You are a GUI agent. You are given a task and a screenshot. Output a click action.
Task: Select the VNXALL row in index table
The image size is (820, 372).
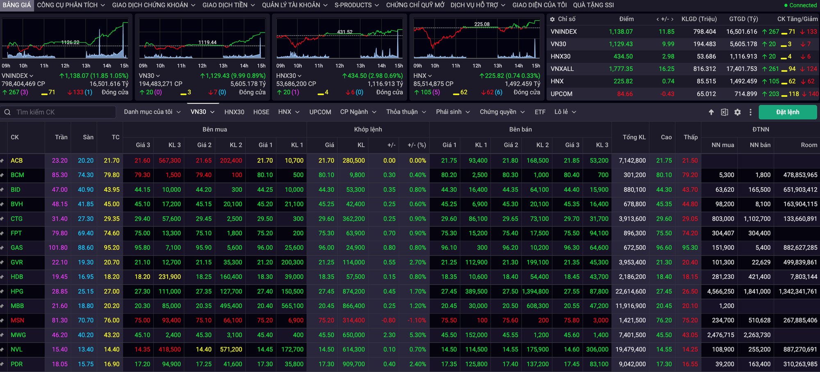(683, 69)
